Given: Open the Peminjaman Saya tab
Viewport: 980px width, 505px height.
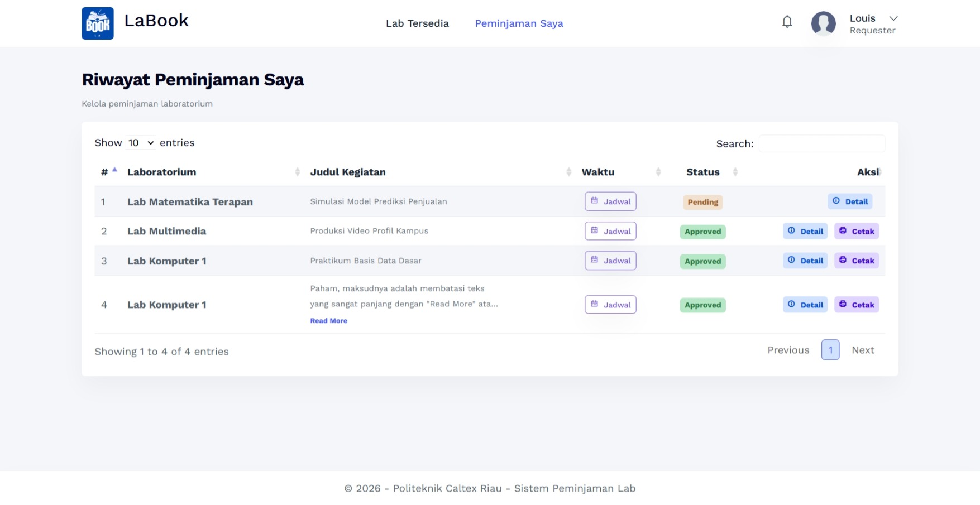Looking at the screenshot, I should point(519,23).
